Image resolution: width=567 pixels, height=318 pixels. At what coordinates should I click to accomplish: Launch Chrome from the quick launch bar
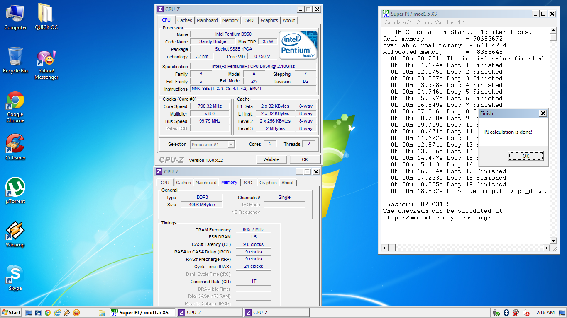click(48, 313)
